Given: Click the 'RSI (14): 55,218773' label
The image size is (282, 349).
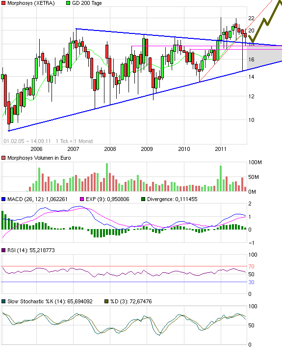Looking at the screenshot, I should (31, 250).
